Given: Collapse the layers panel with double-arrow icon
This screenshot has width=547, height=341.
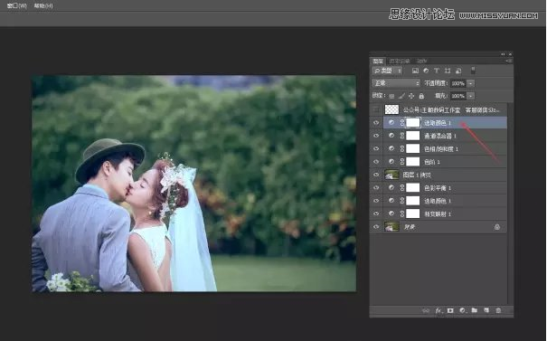Looking at the screenshot, I should point(503,54).
